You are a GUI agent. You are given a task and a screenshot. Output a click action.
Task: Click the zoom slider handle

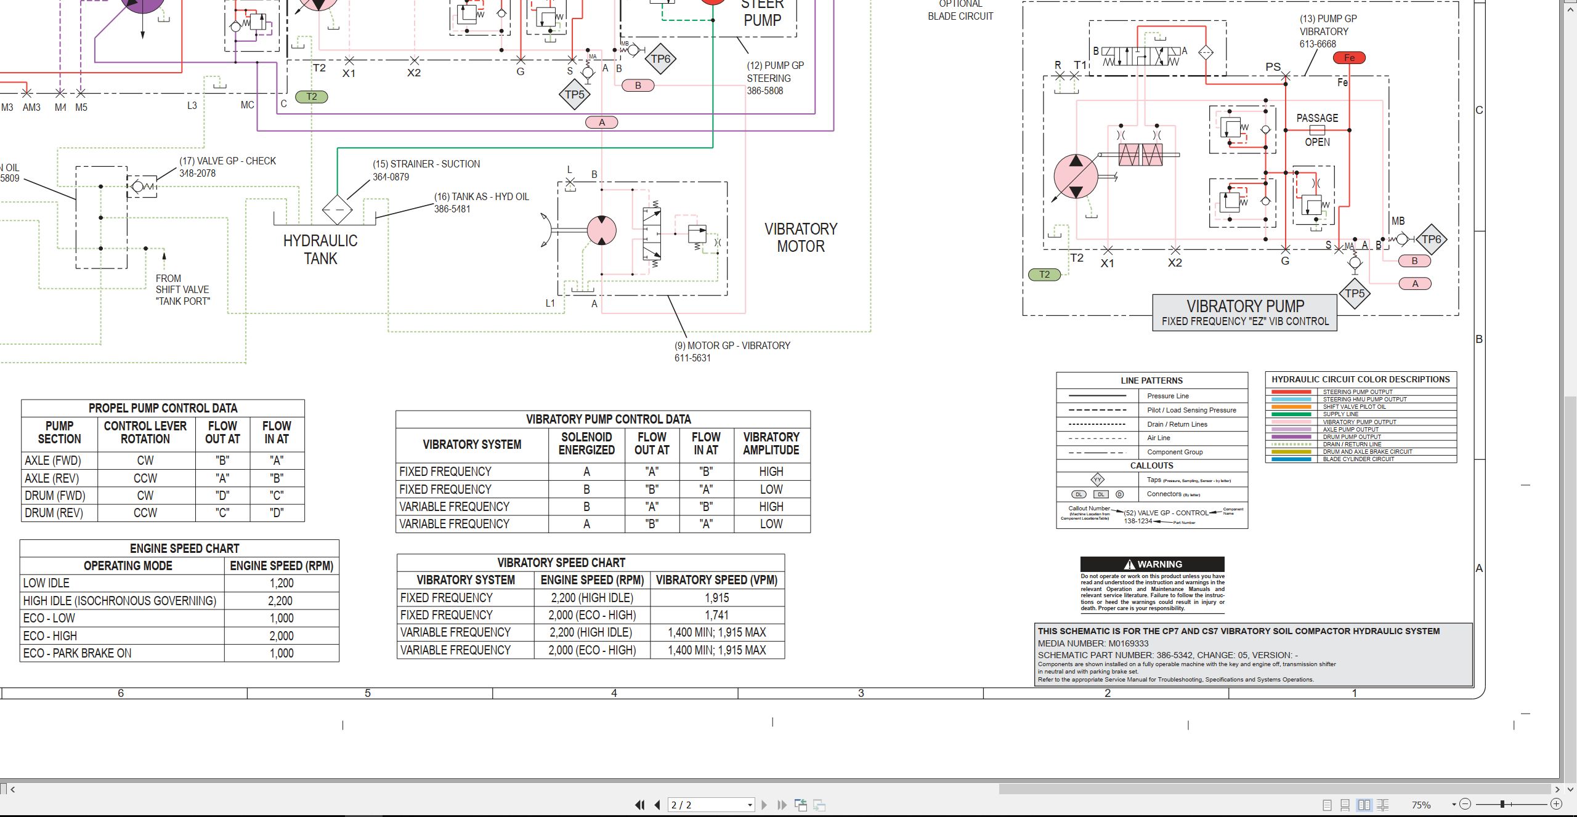pyautogui.click(x=1502, y=804)
